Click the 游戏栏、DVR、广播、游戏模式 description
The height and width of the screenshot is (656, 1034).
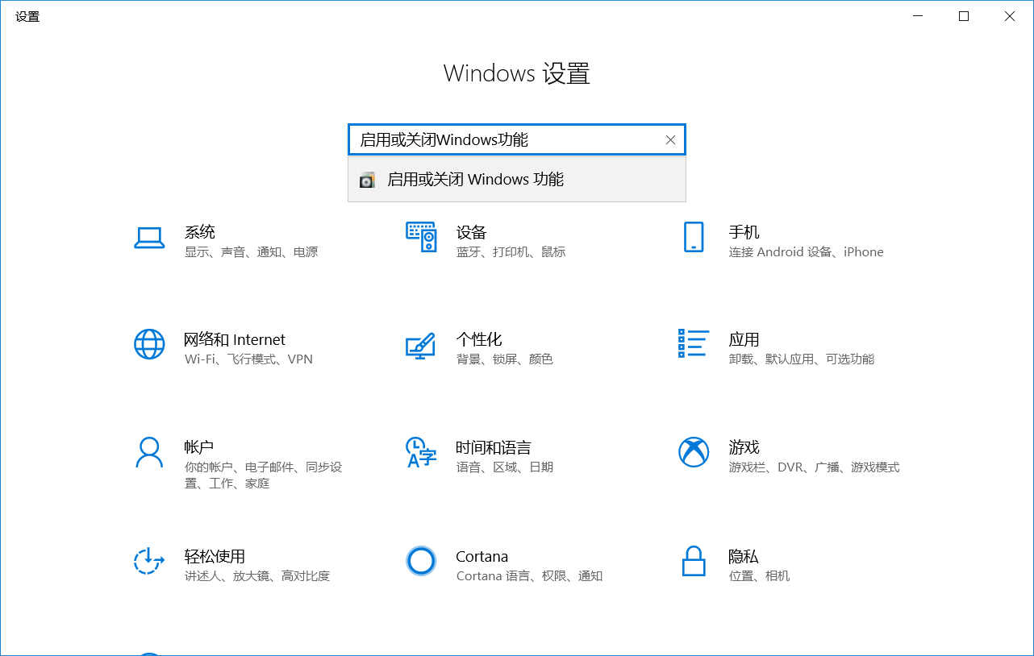[x=815, y=467]
